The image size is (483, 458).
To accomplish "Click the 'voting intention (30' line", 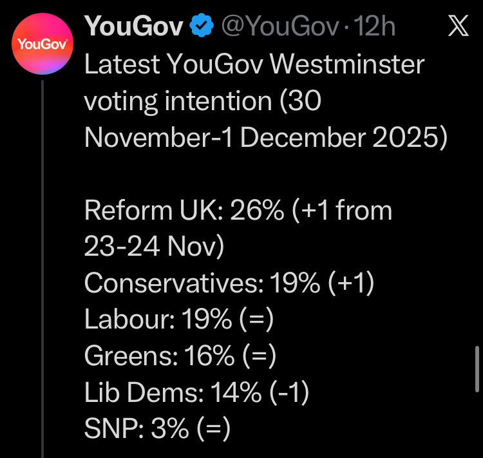I will click(203, 102).
